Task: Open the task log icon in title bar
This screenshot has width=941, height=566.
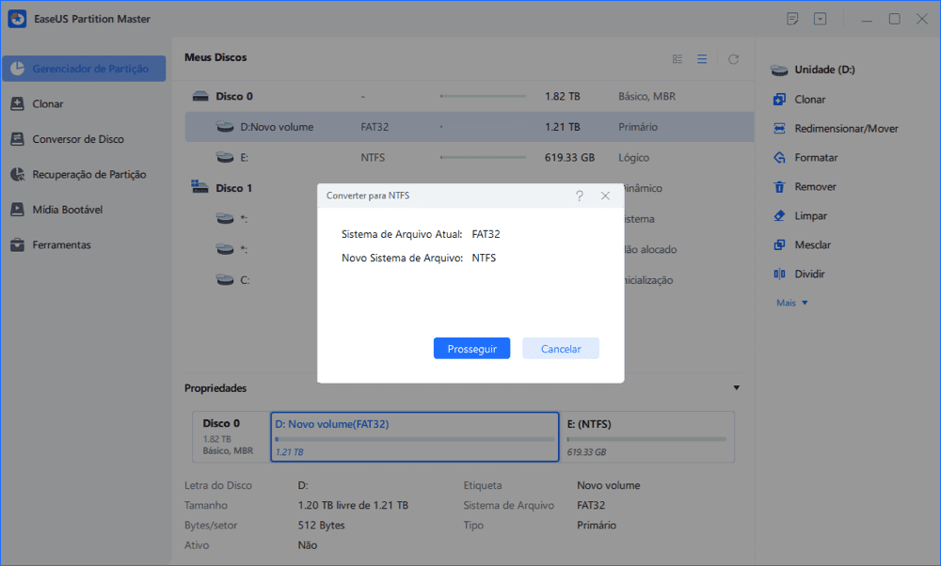Action: pyautogui.click(x=792, y=19)
